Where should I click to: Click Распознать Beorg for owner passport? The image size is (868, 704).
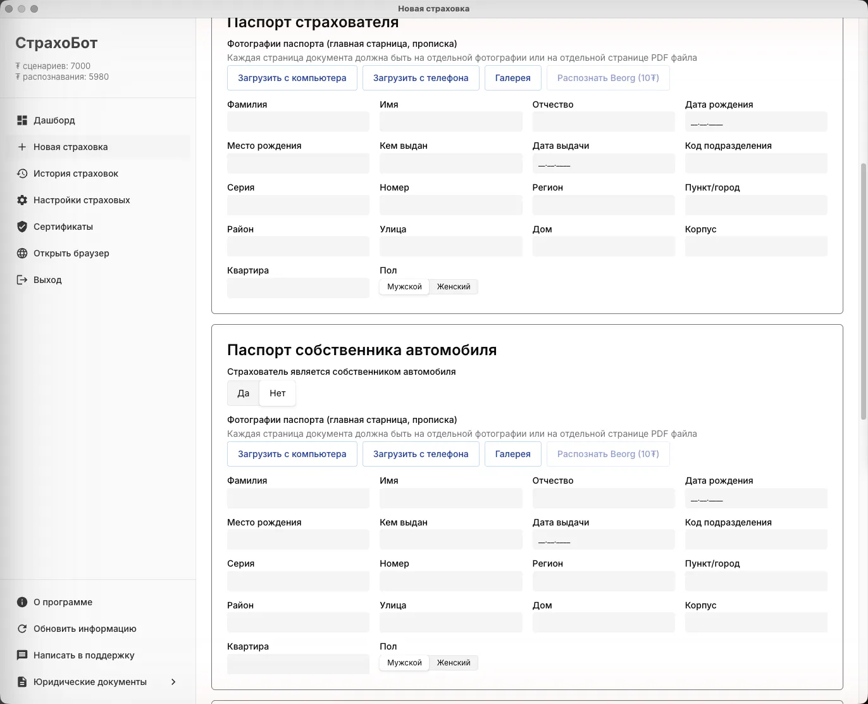608,454
